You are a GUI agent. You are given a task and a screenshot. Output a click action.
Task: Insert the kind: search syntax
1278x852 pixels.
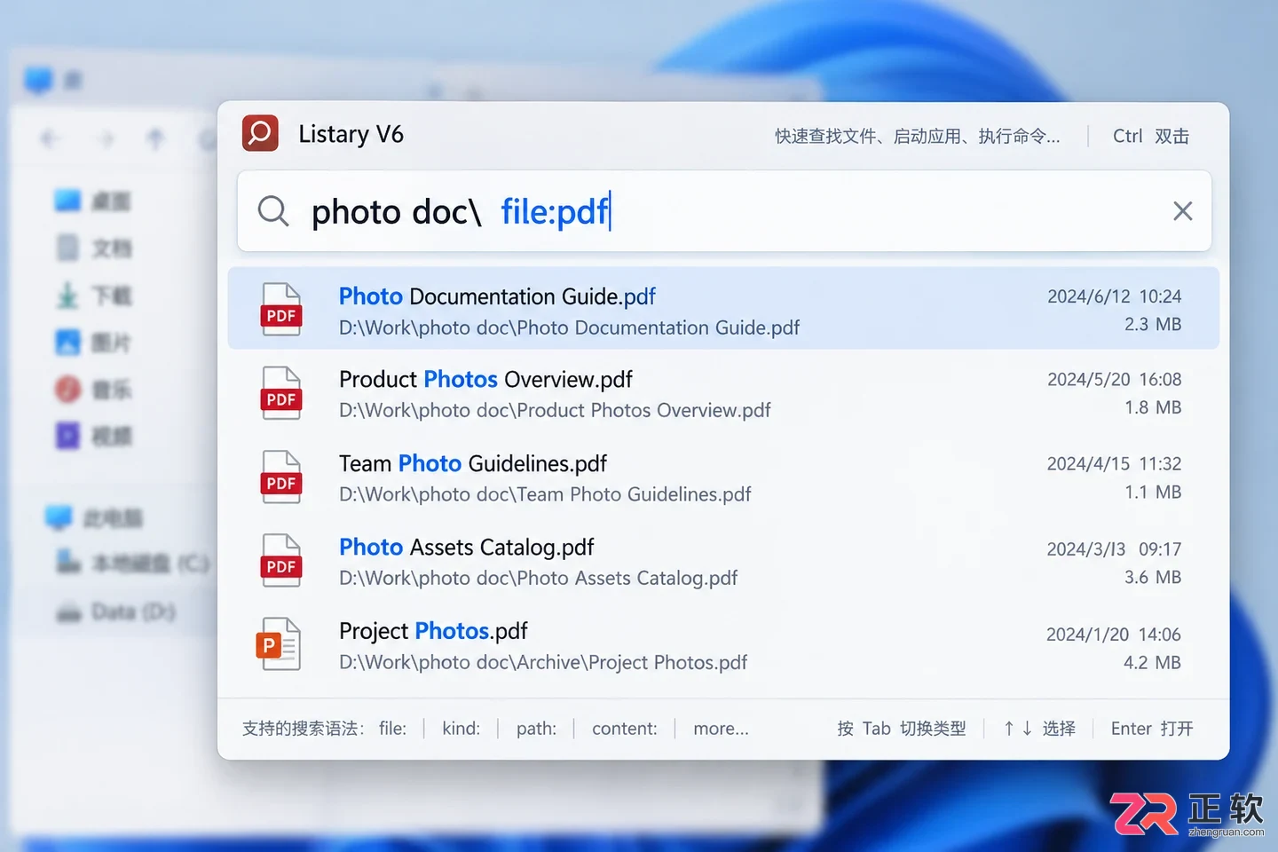pos(461,729)
